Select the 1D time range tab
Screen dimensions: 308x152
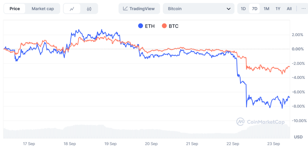243,9
